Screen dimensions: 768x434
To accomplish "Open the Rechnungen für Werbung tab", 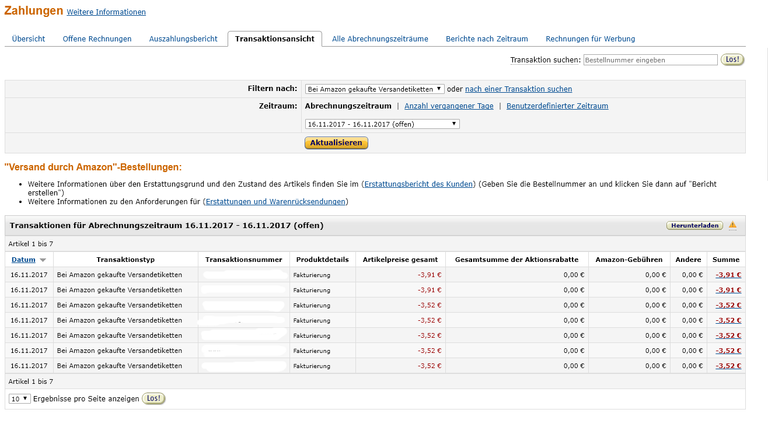I will tap(590, 39).
